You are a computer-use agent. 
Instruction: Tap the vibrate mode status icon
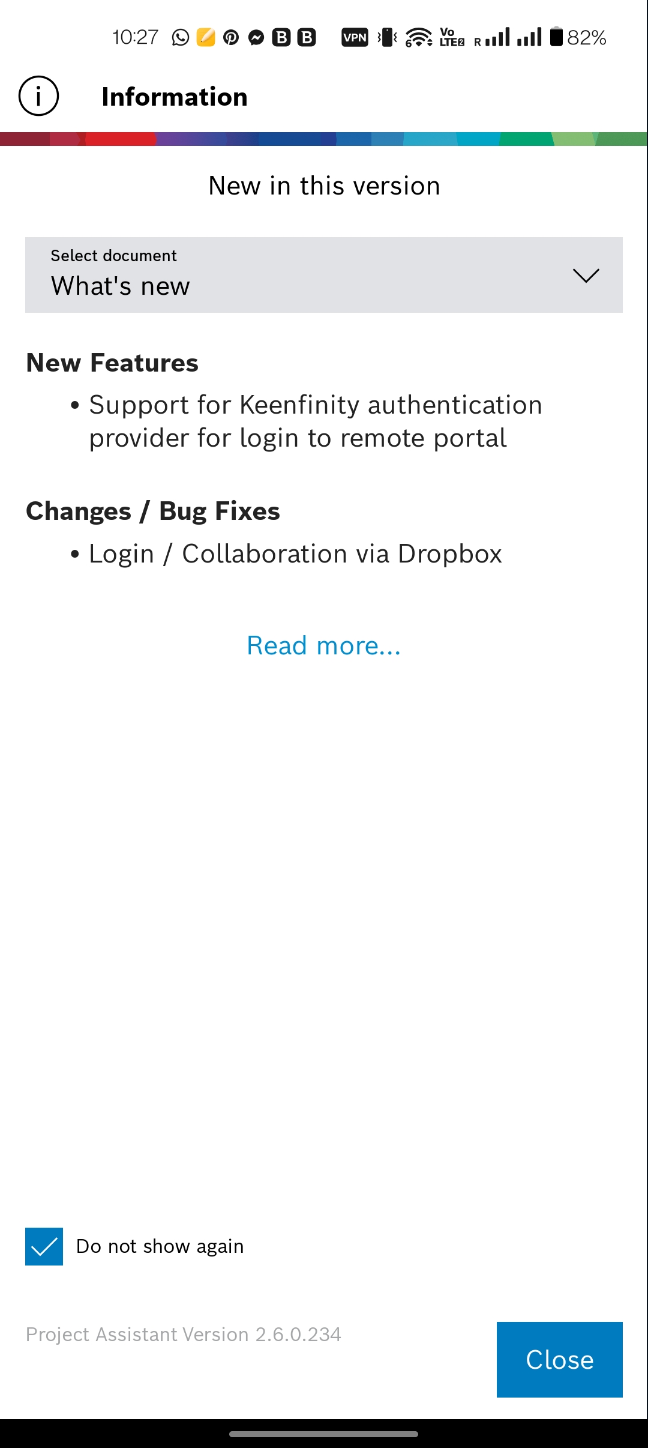(387, 37)
